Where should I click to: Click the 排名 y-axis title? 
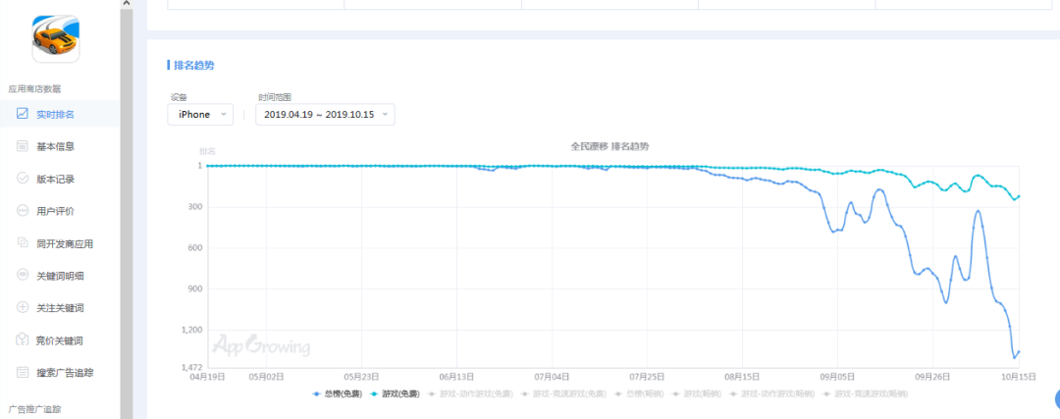(x=207, y=151)
